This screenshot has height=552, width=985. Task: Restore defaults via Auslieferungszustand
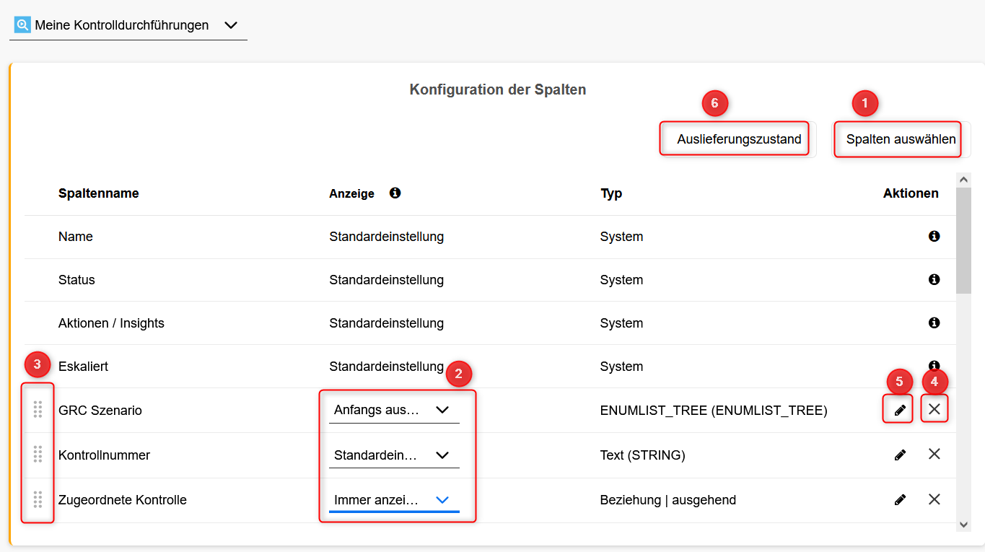[x=734, y=139]
